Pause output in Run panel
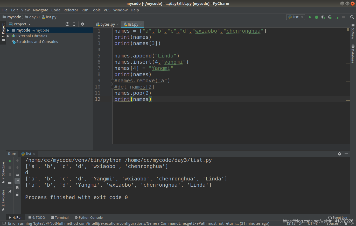Screen dimensions: 356x226 click(10, 174)
